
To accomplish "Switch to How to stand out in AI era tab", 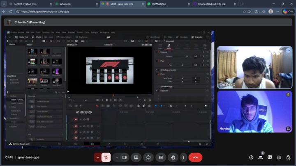I will tap(212, 4).
